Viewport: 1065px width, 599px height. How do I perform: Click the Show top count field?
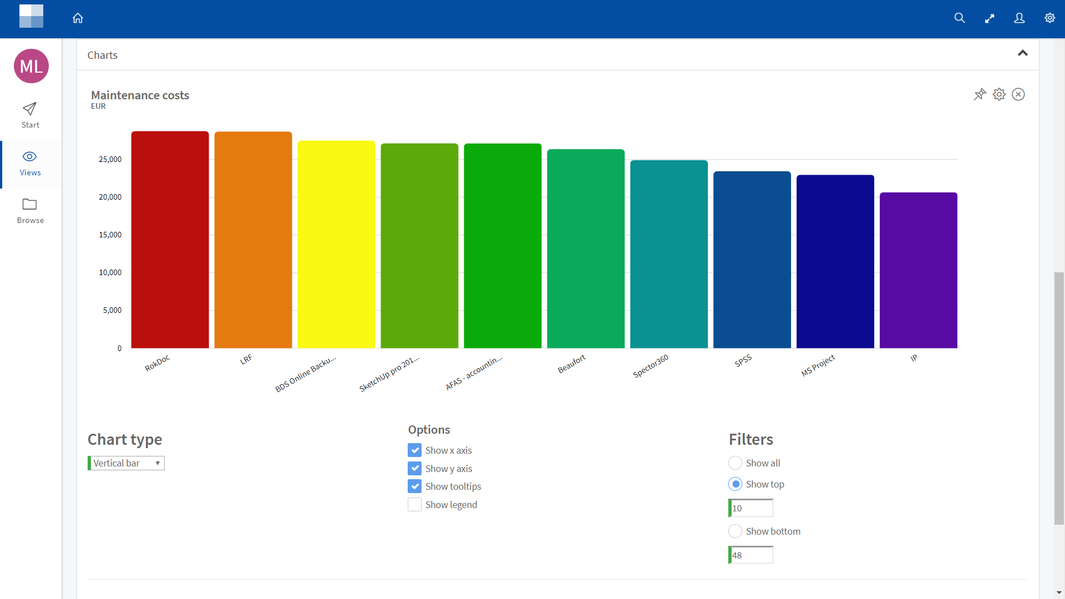[751, 508]
